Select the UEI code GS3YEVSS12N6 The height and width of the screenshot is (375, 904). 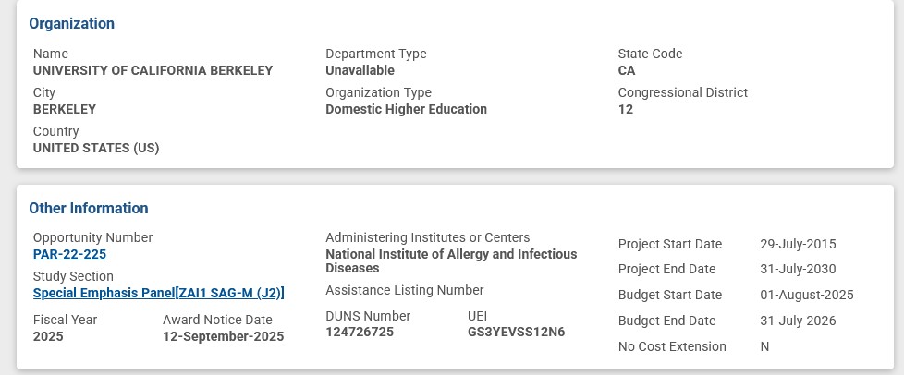pos(516,332)
